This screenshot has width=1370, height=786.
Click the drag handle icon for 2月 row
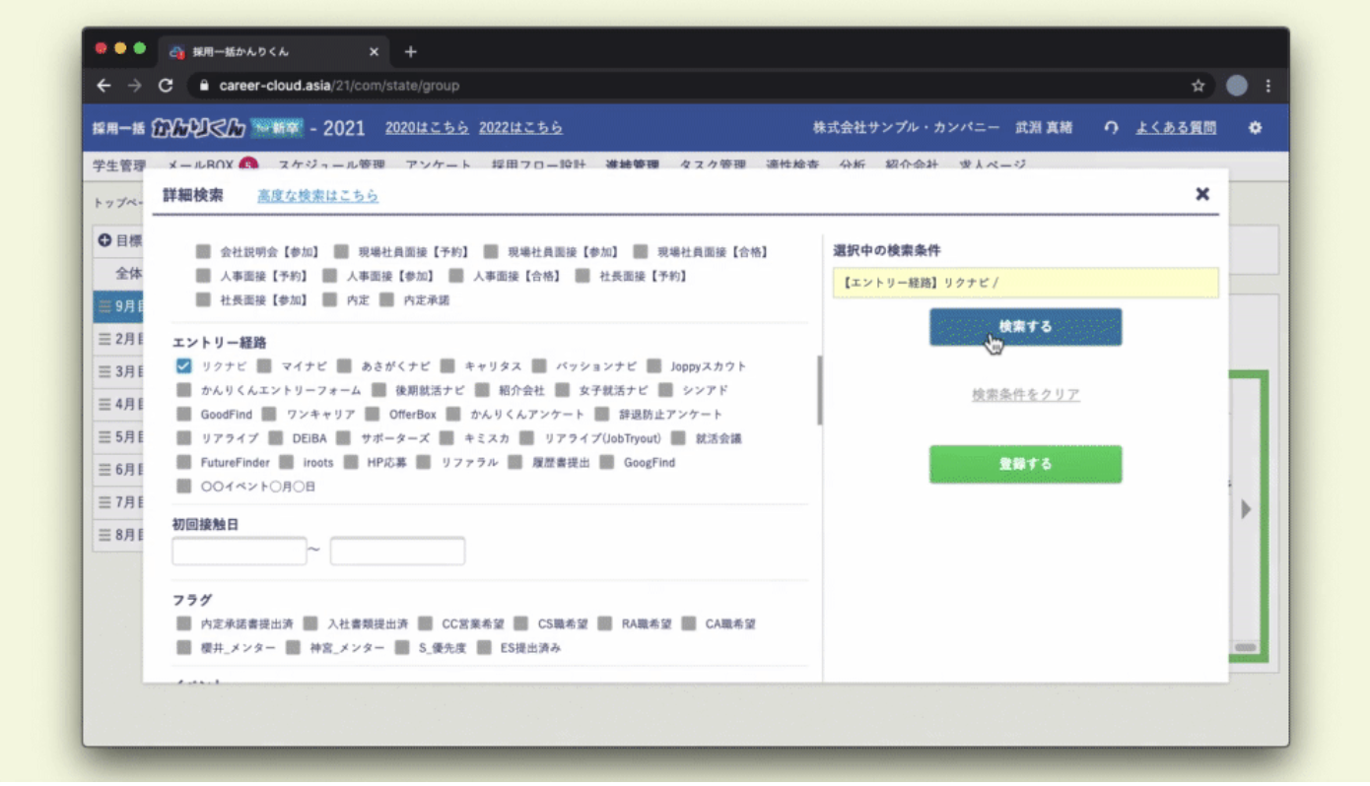point(105,339)
